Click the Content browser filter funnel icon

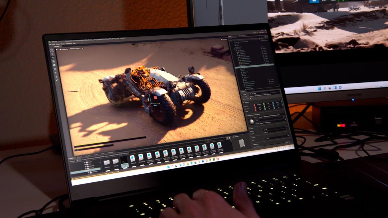[227, 138]
